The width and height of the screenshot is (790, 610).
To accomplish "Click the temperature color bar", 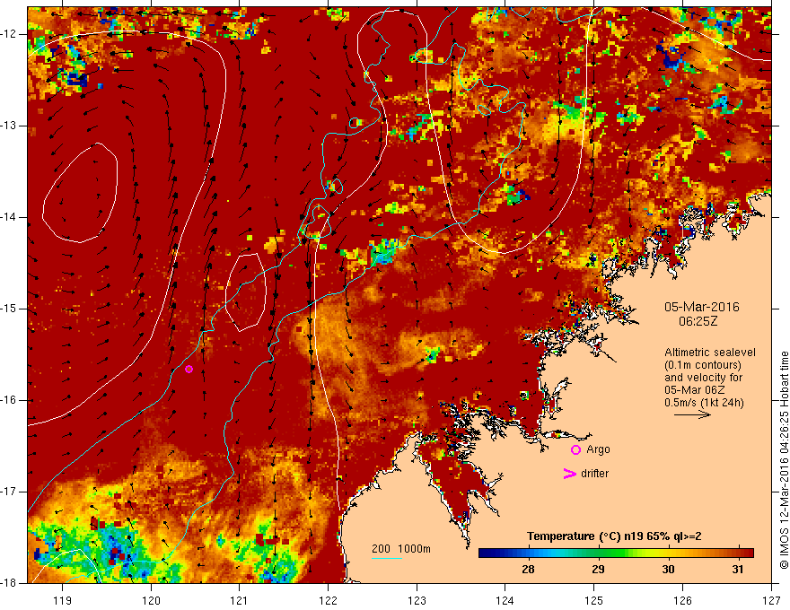I will pos(616,553).
